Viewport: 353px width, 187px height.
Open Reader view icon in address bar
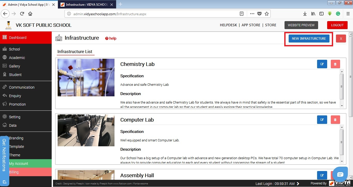(242, 14)
